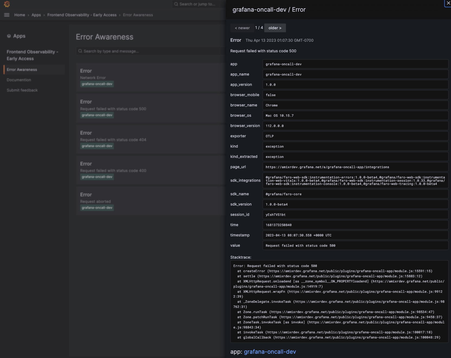Screen dimensions: 451x358
Task: Click the Apps breadcrumb item
Action: [36, 15]
